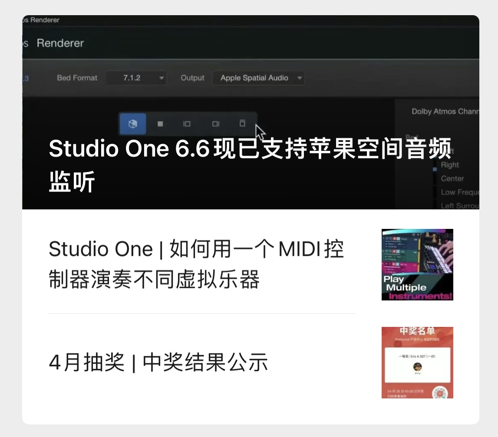Select the right-side panel view icon
498x437 pixels.
pos(216,124)
